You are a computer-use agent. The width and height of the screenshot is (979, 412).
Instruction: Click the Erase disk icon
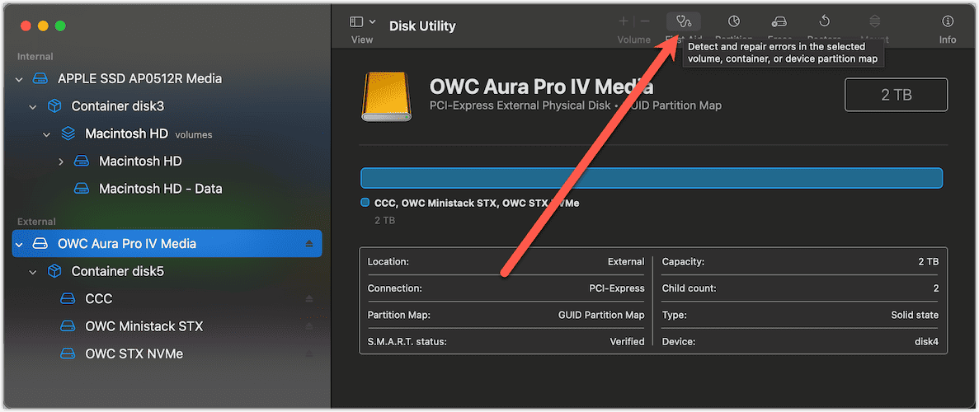click(779, 21)
